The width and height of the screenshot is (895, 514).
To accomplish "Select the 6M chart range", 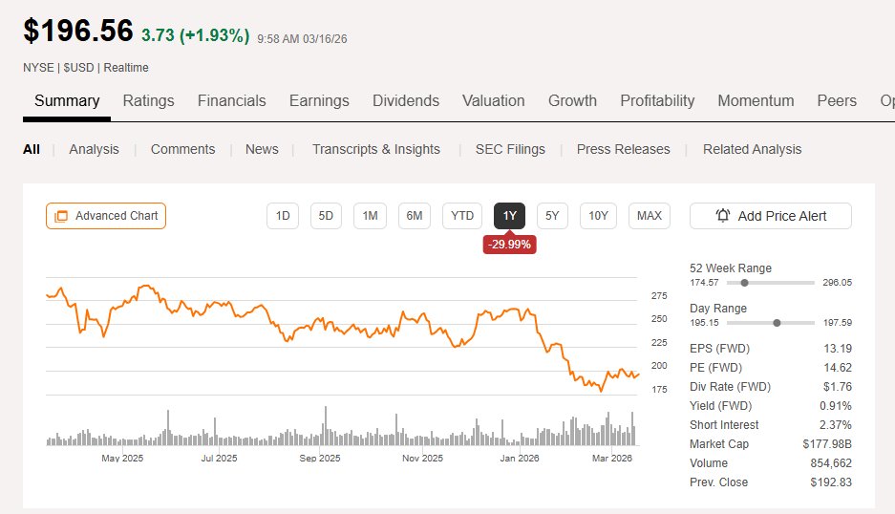I will [x=415, y=216].
